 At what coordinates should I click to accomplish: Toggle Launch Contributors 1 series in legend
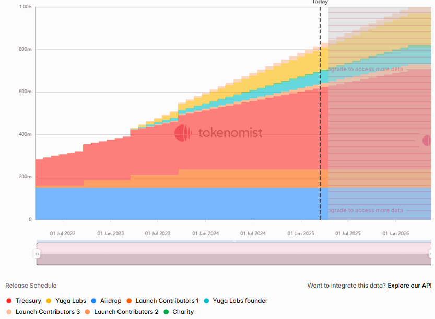[x=167, y=301]
